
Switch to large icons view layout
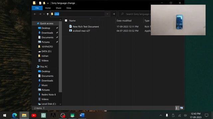(181, 108)
